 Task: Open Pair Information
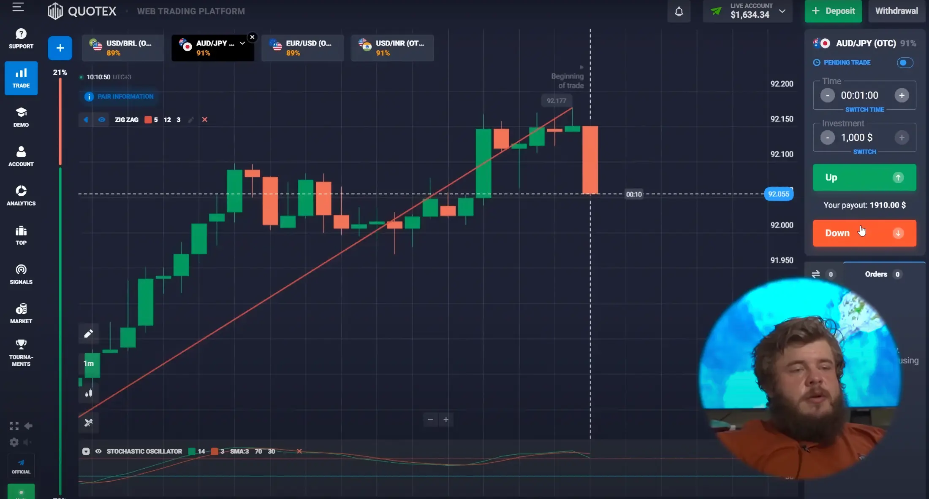pos(120,97)
